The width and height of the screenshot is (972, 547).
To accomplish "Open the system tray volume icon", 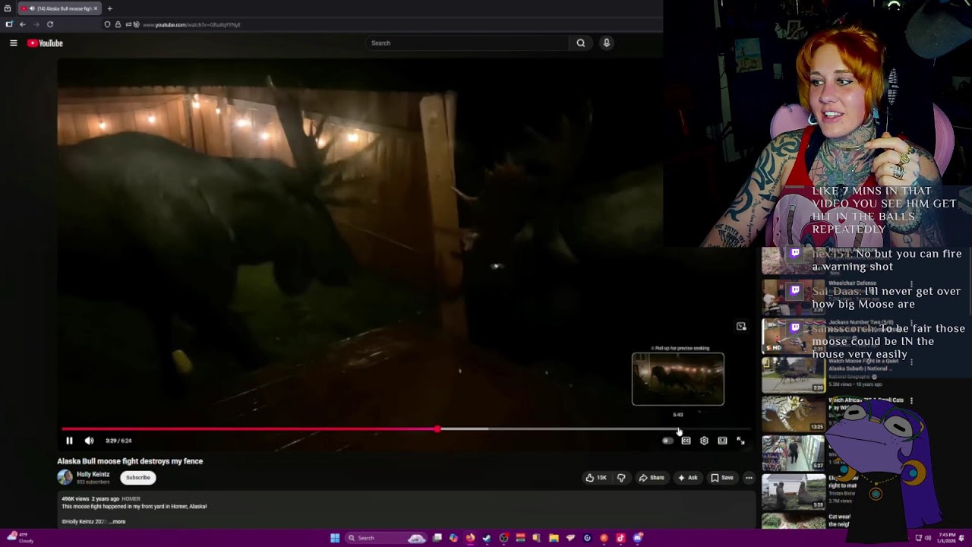I will pos(927,538).
